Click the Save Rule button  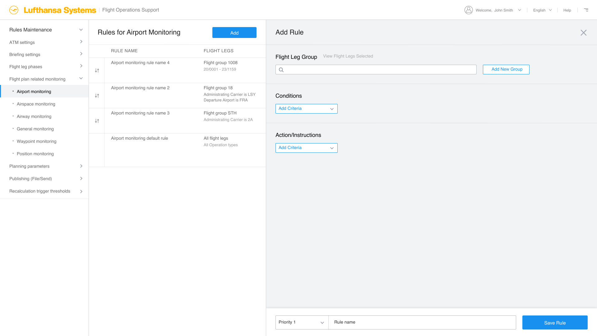555,323
